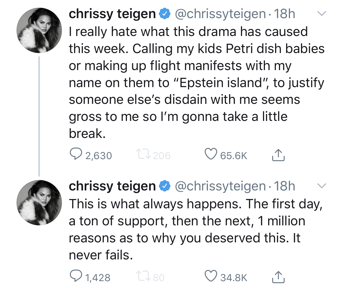Like the second tweet with 34.8K likes
Image resolution: width=342 pixels, height=288 pixels.
click(211, 276)
